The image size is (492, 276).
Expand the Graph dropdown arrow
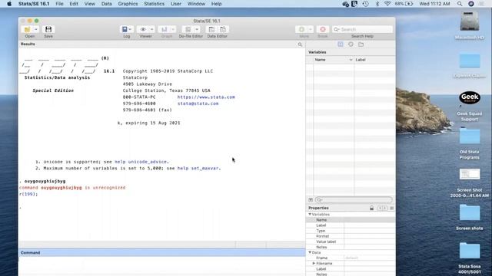click(x=173, y=29)
